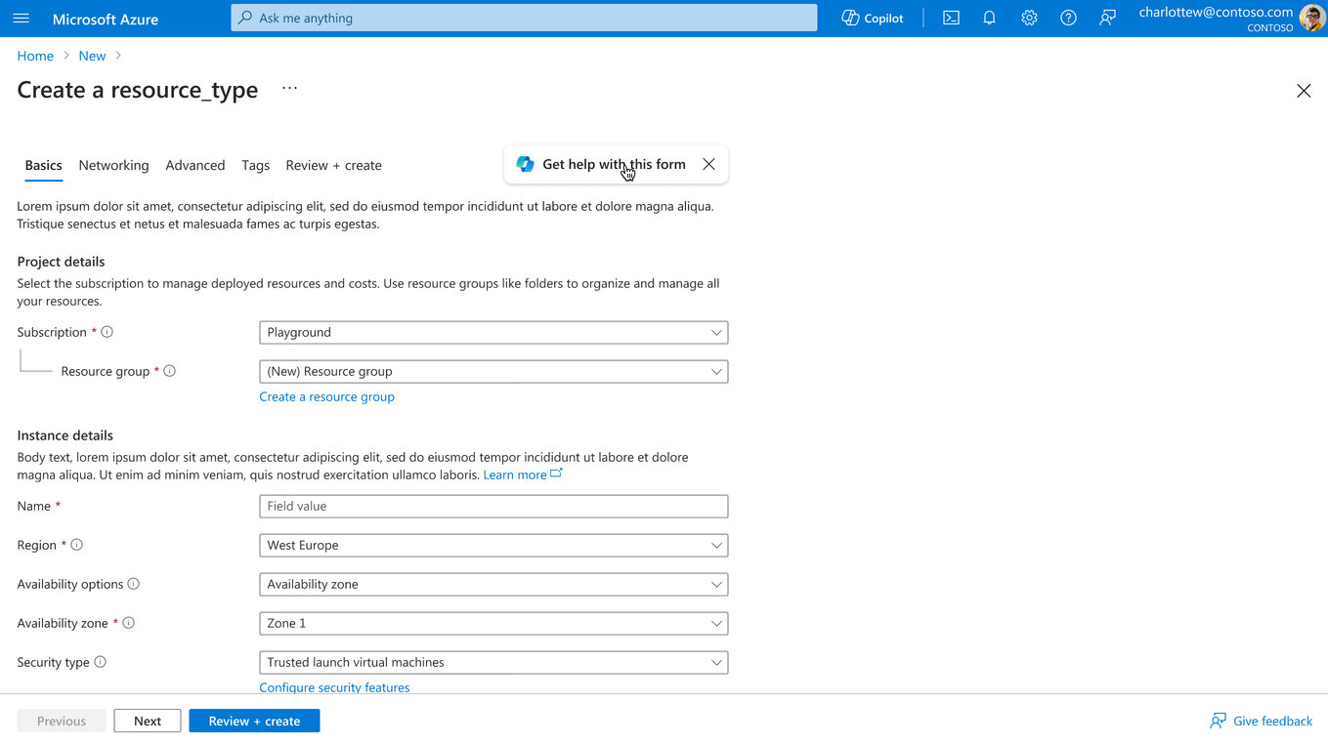
Task: Open the Tags tab
Action: point(255,165)
